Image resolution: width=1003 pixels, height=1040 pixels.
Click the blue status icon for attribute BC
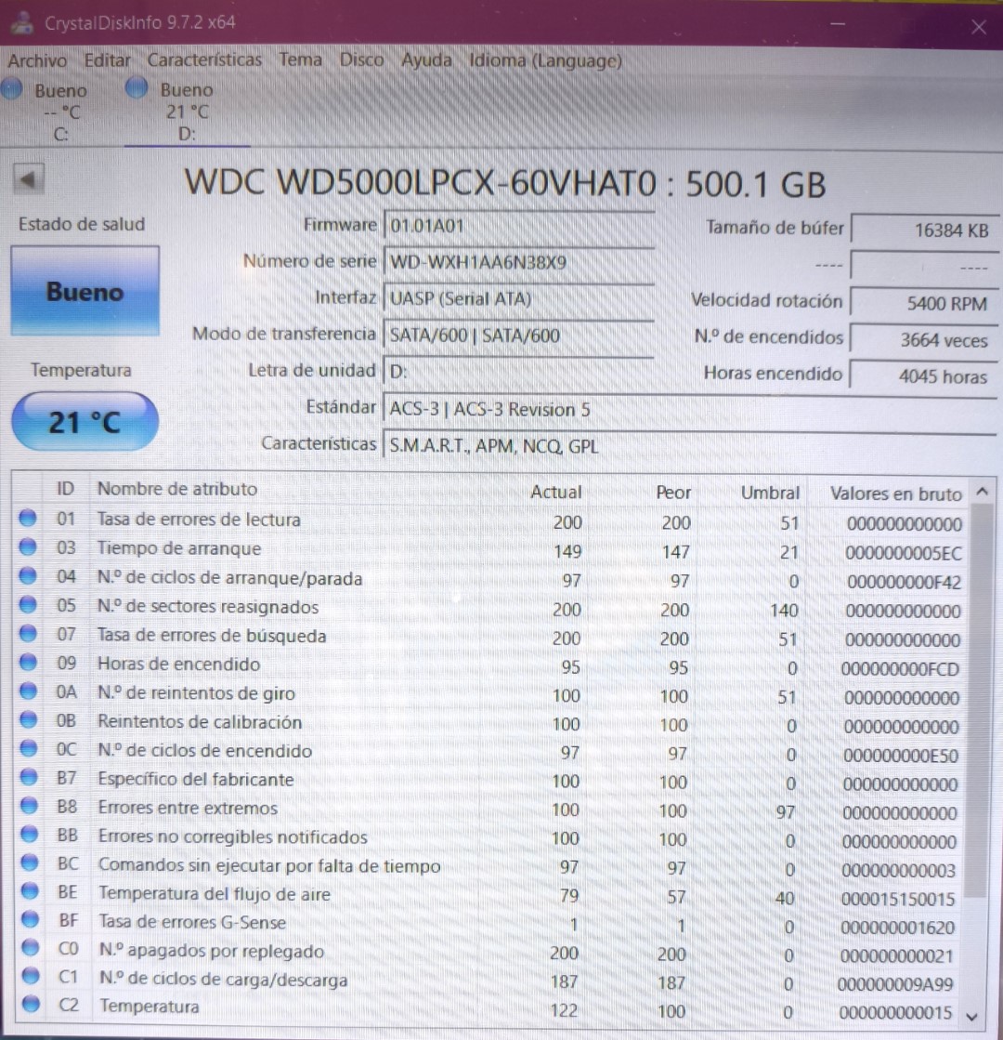30,862
